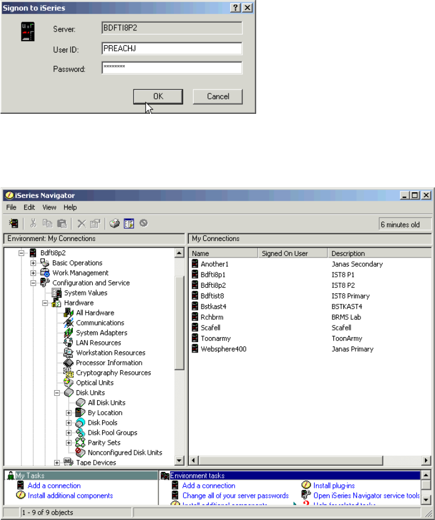The height and width of the screenshot is (520, 435).
Task: Select the Communications tree icon
Action: pyautogui.click(x=68, y=323)
